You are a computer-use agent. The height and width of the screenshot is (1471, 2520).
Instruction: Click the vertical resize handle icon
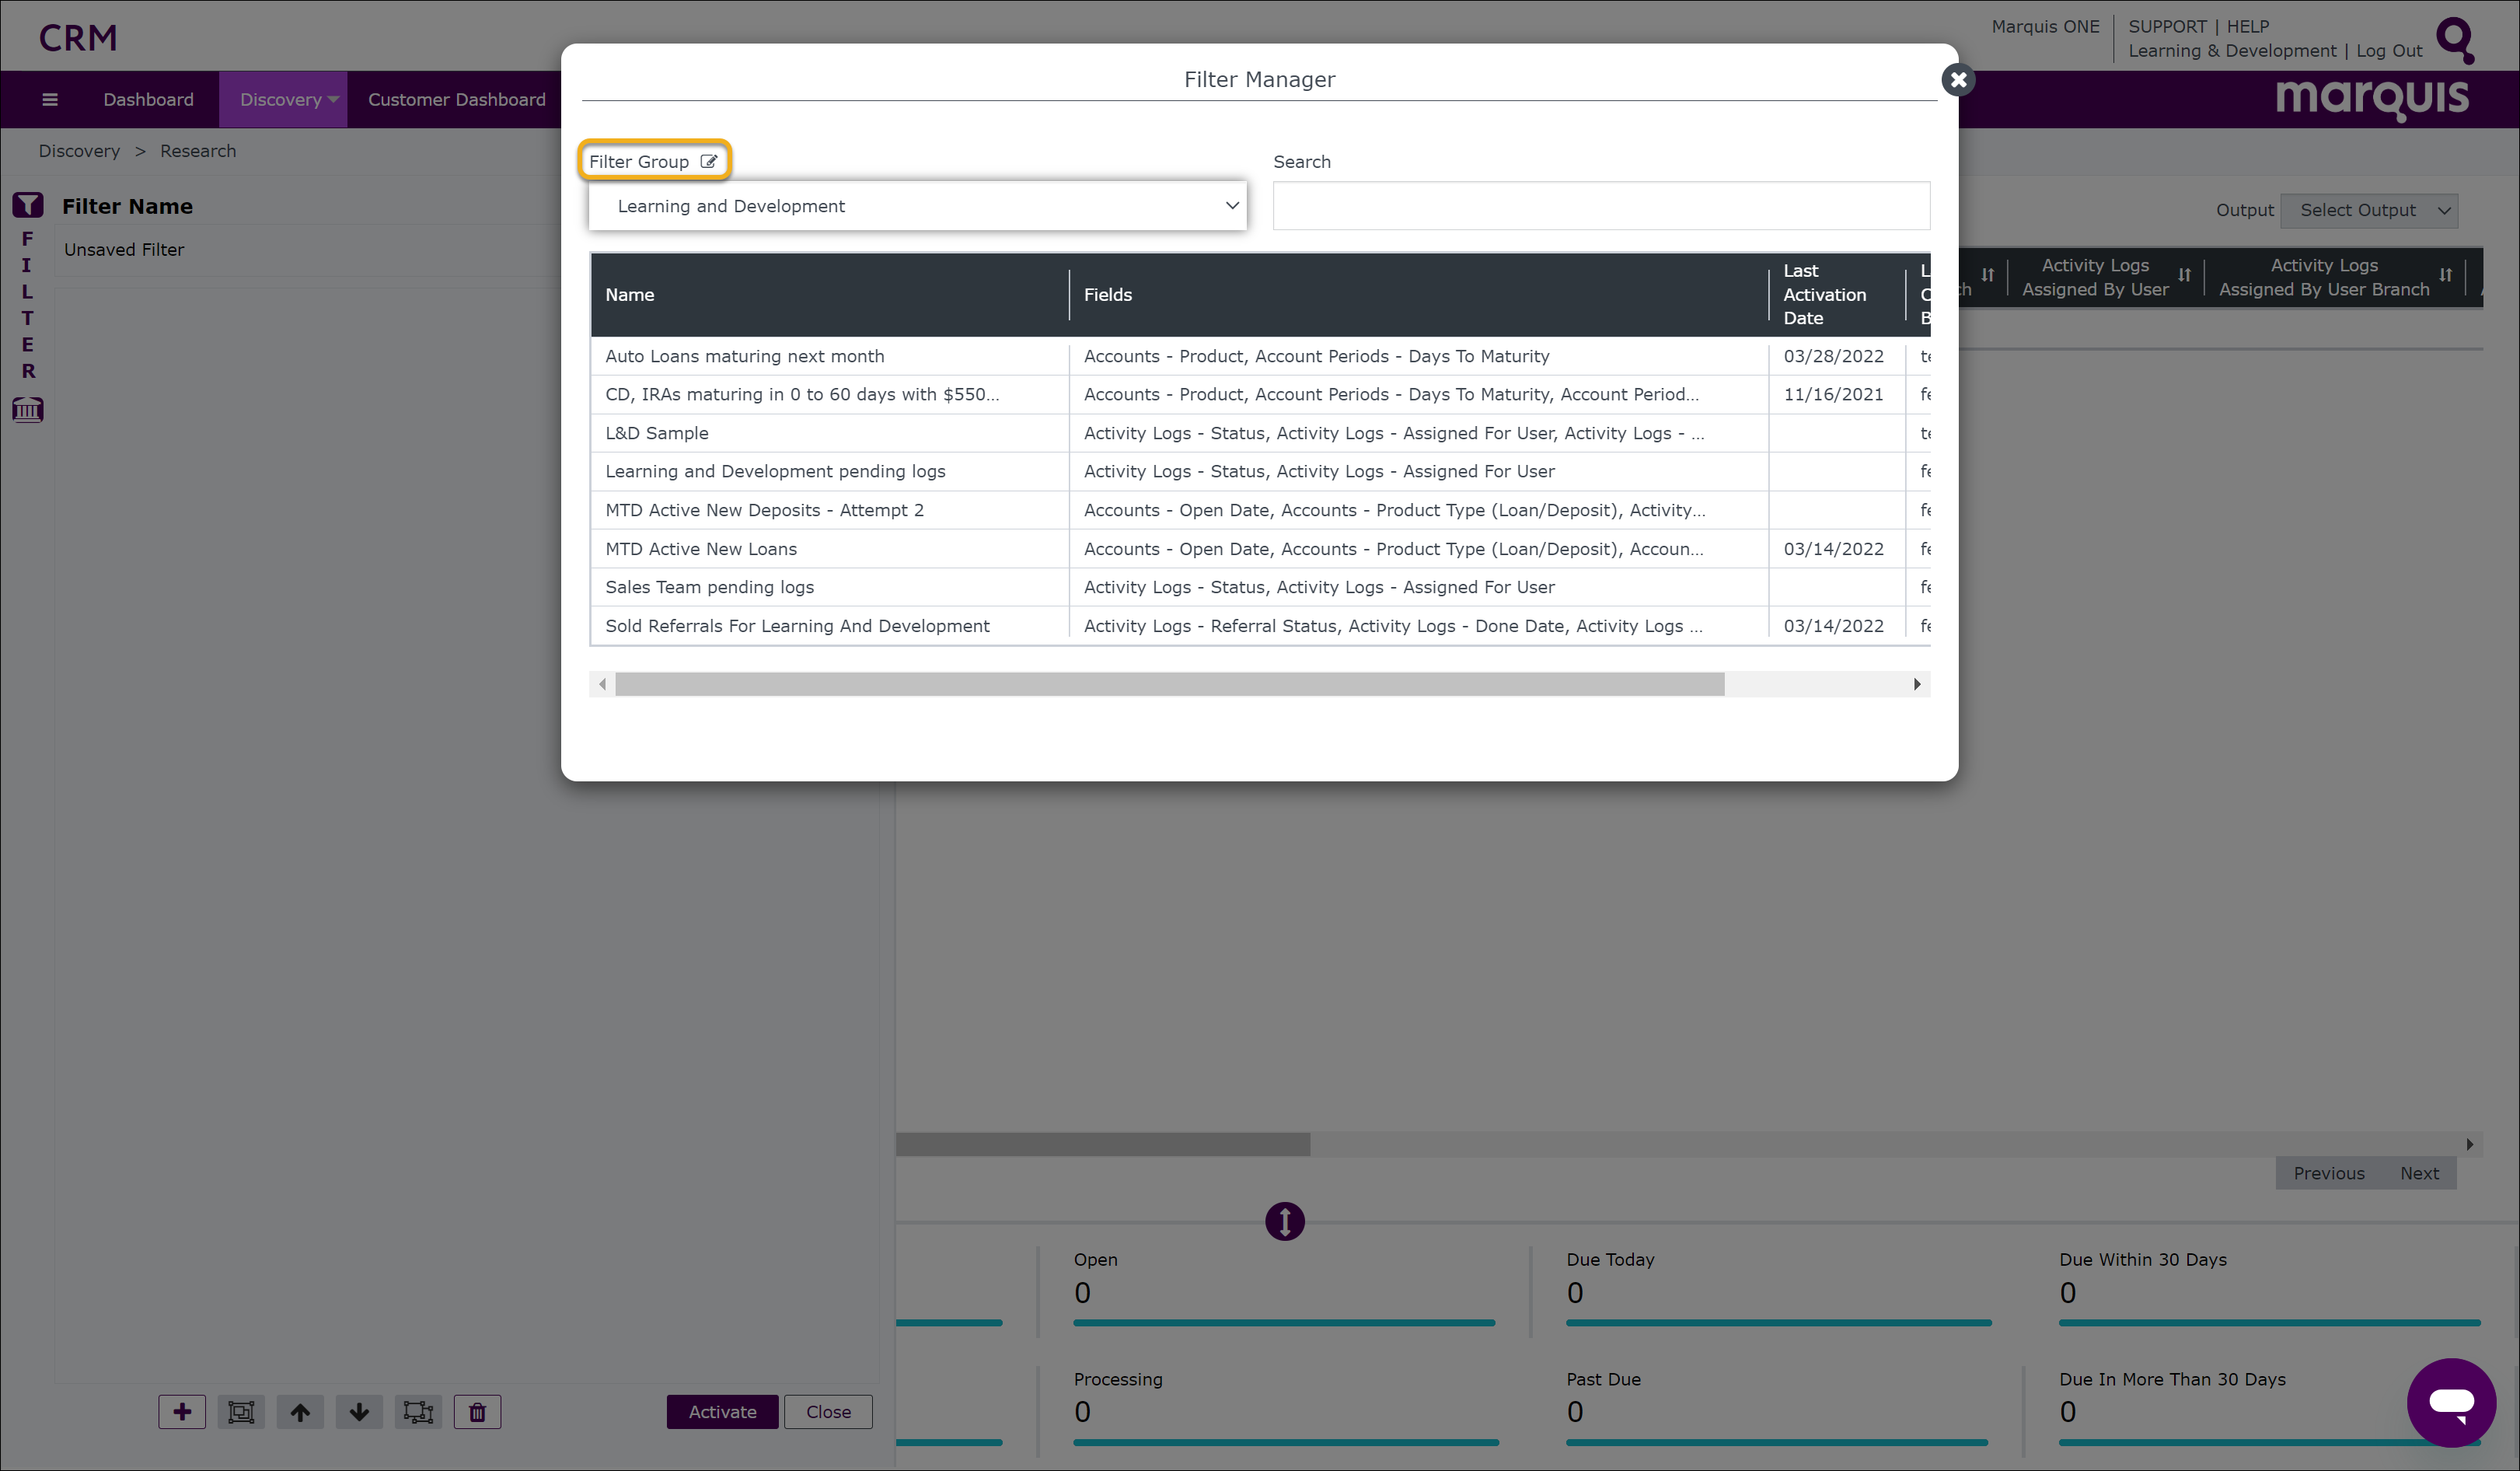click(1285, 1221)
